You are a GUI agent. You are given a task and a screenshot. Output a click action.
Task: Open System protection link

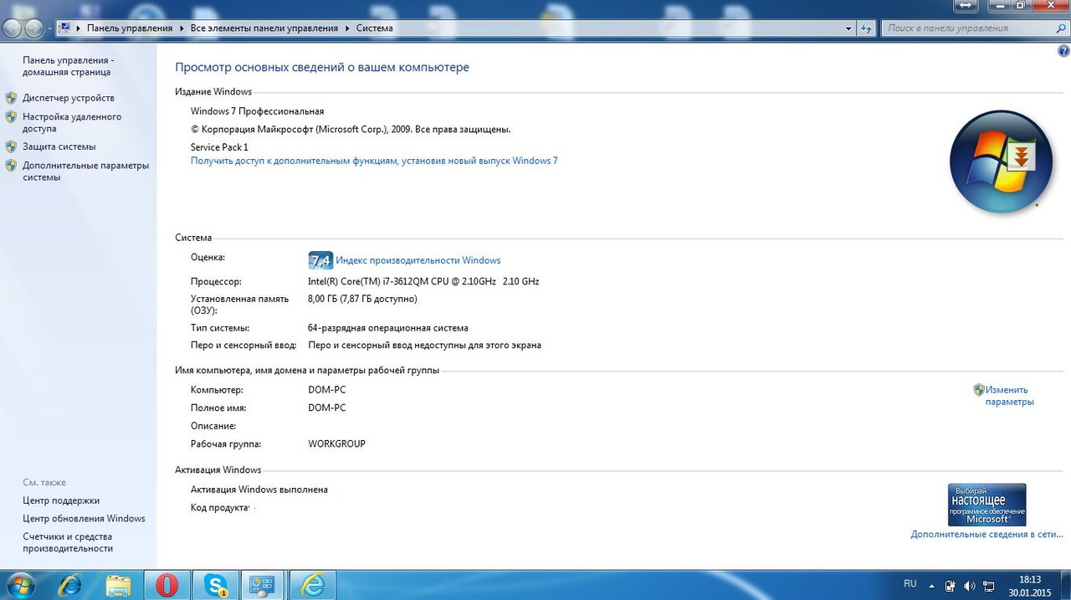point(59,146)
